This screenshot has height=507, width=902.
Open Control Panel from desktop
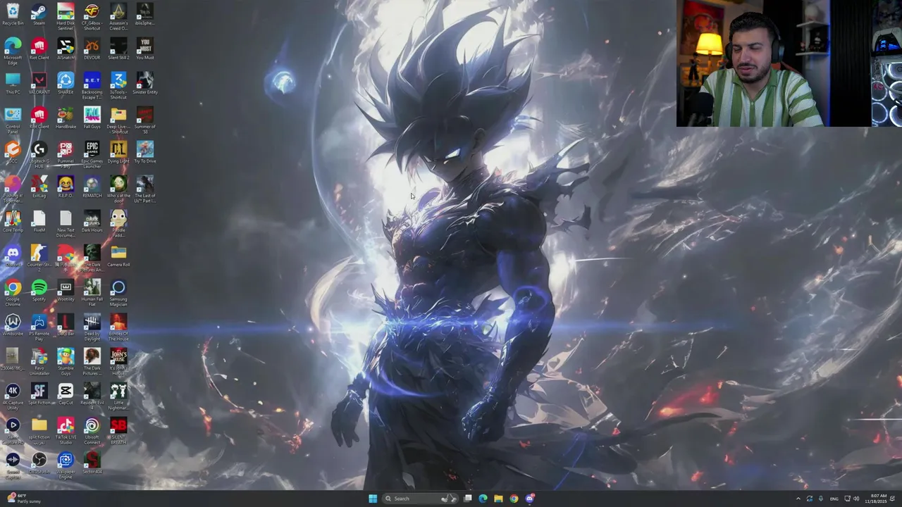tap(13, 120)
